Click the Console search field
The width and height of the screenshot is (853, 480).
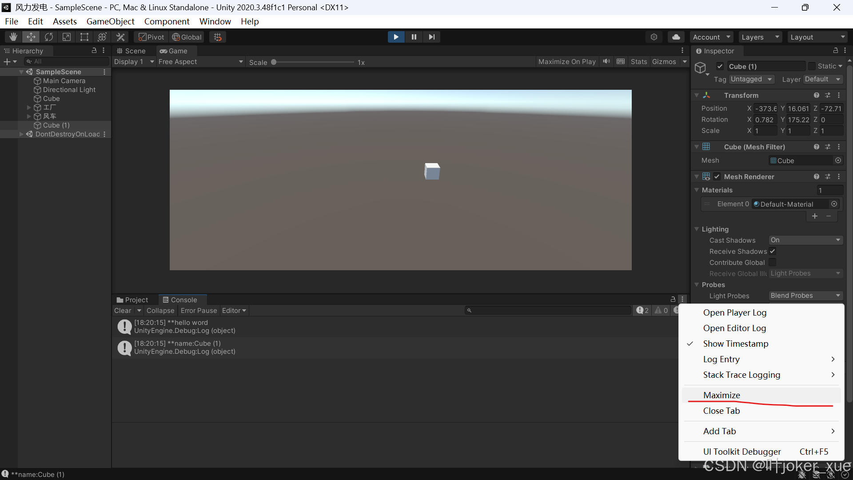point(546,310)
